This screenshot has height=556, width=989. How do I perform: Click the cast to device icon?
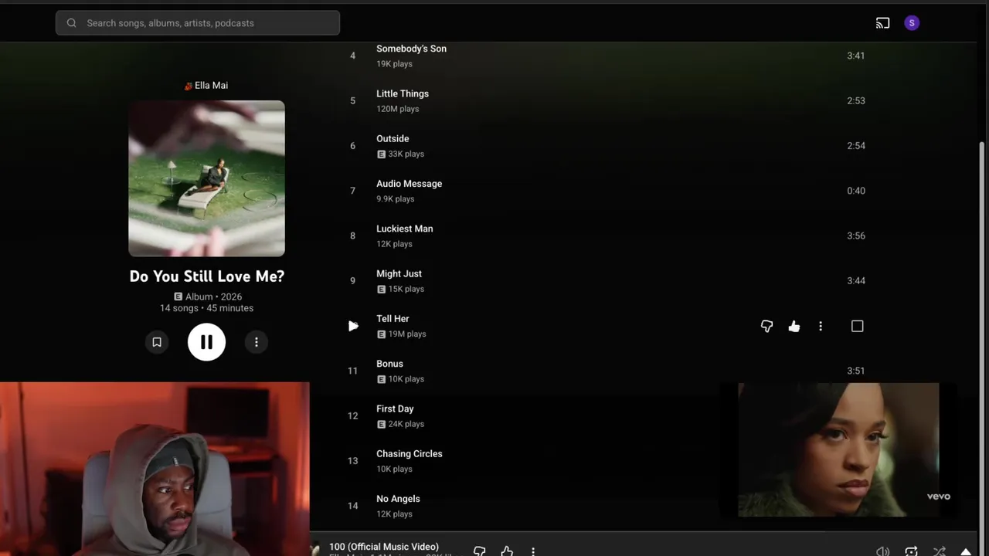click(882, 23)
